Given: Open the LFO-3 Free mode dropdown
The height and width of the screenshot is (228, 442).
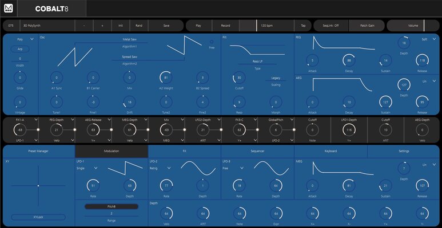Looking at the screenshot, I should [x=233, y=168].
